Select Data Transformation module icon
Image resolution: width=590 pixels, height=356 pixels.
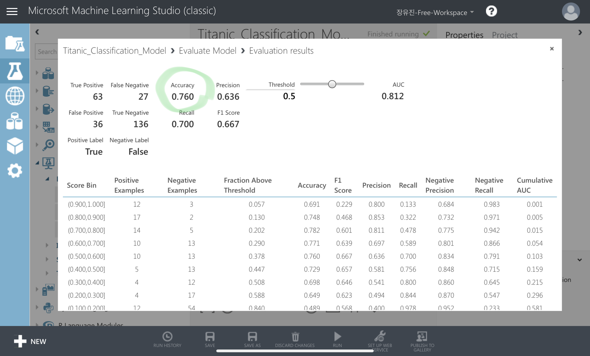48,127
